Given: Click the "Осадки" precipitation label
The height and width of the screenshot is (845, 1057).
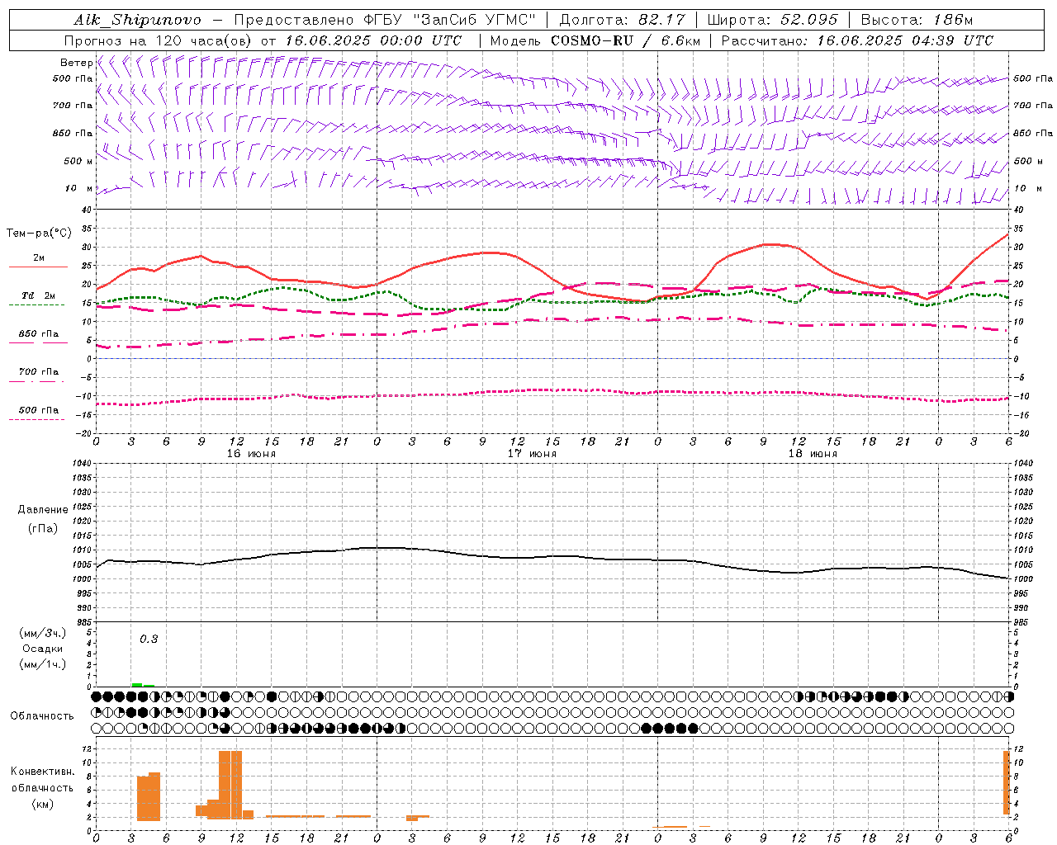Looking at the screenshot, I should 42,649.
